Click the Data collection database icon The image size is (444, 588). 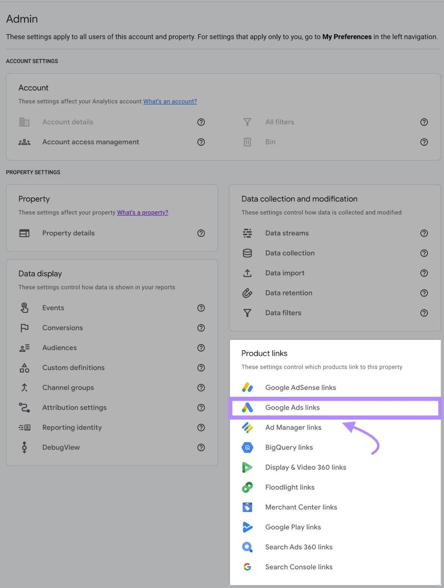(248, 253)
